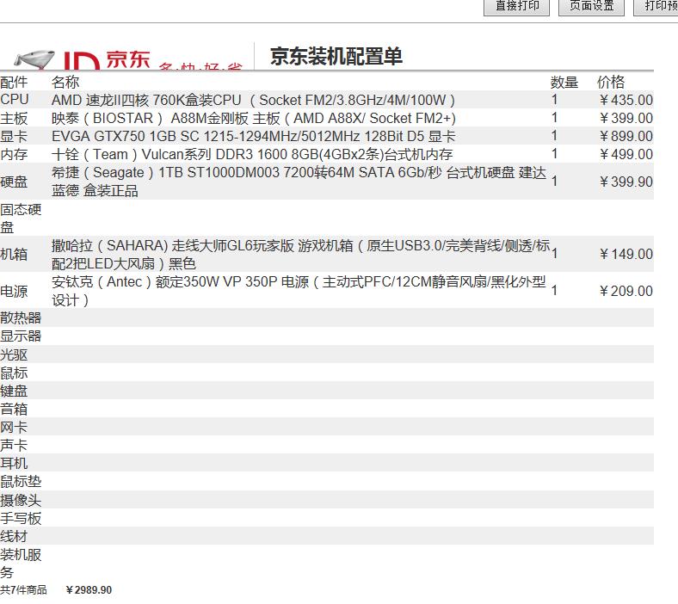Click 十铨 Team Vulcan DDR3 memory name
This screenshot has width=678, height=604.
[252, 154]
